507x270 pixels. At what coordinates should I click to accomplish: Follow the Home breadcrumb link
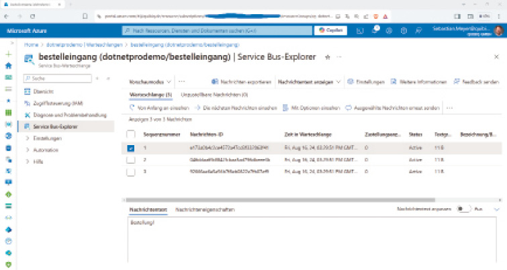click(31, 45)
